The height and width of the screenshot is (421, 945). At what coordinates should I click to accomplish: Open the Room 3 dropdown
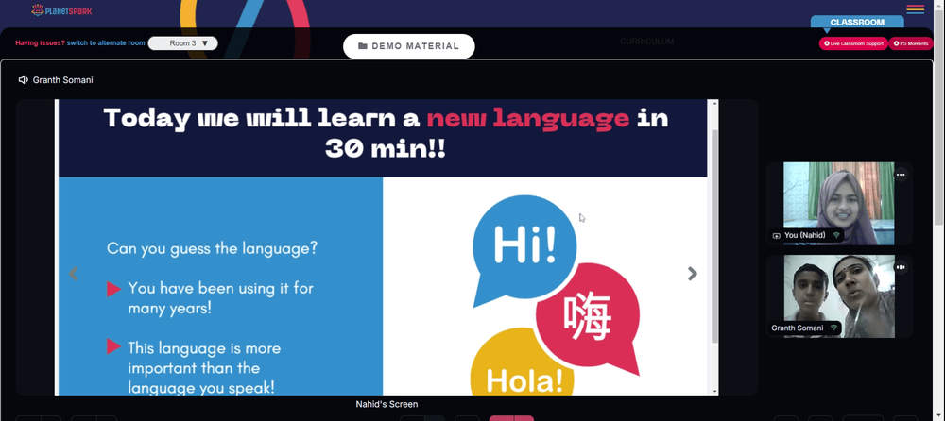[x=182, y=43]
